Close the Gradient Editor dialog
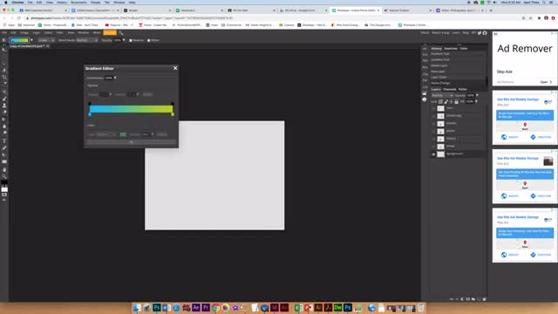Screen dimensions: 558x314 (175, 68)
